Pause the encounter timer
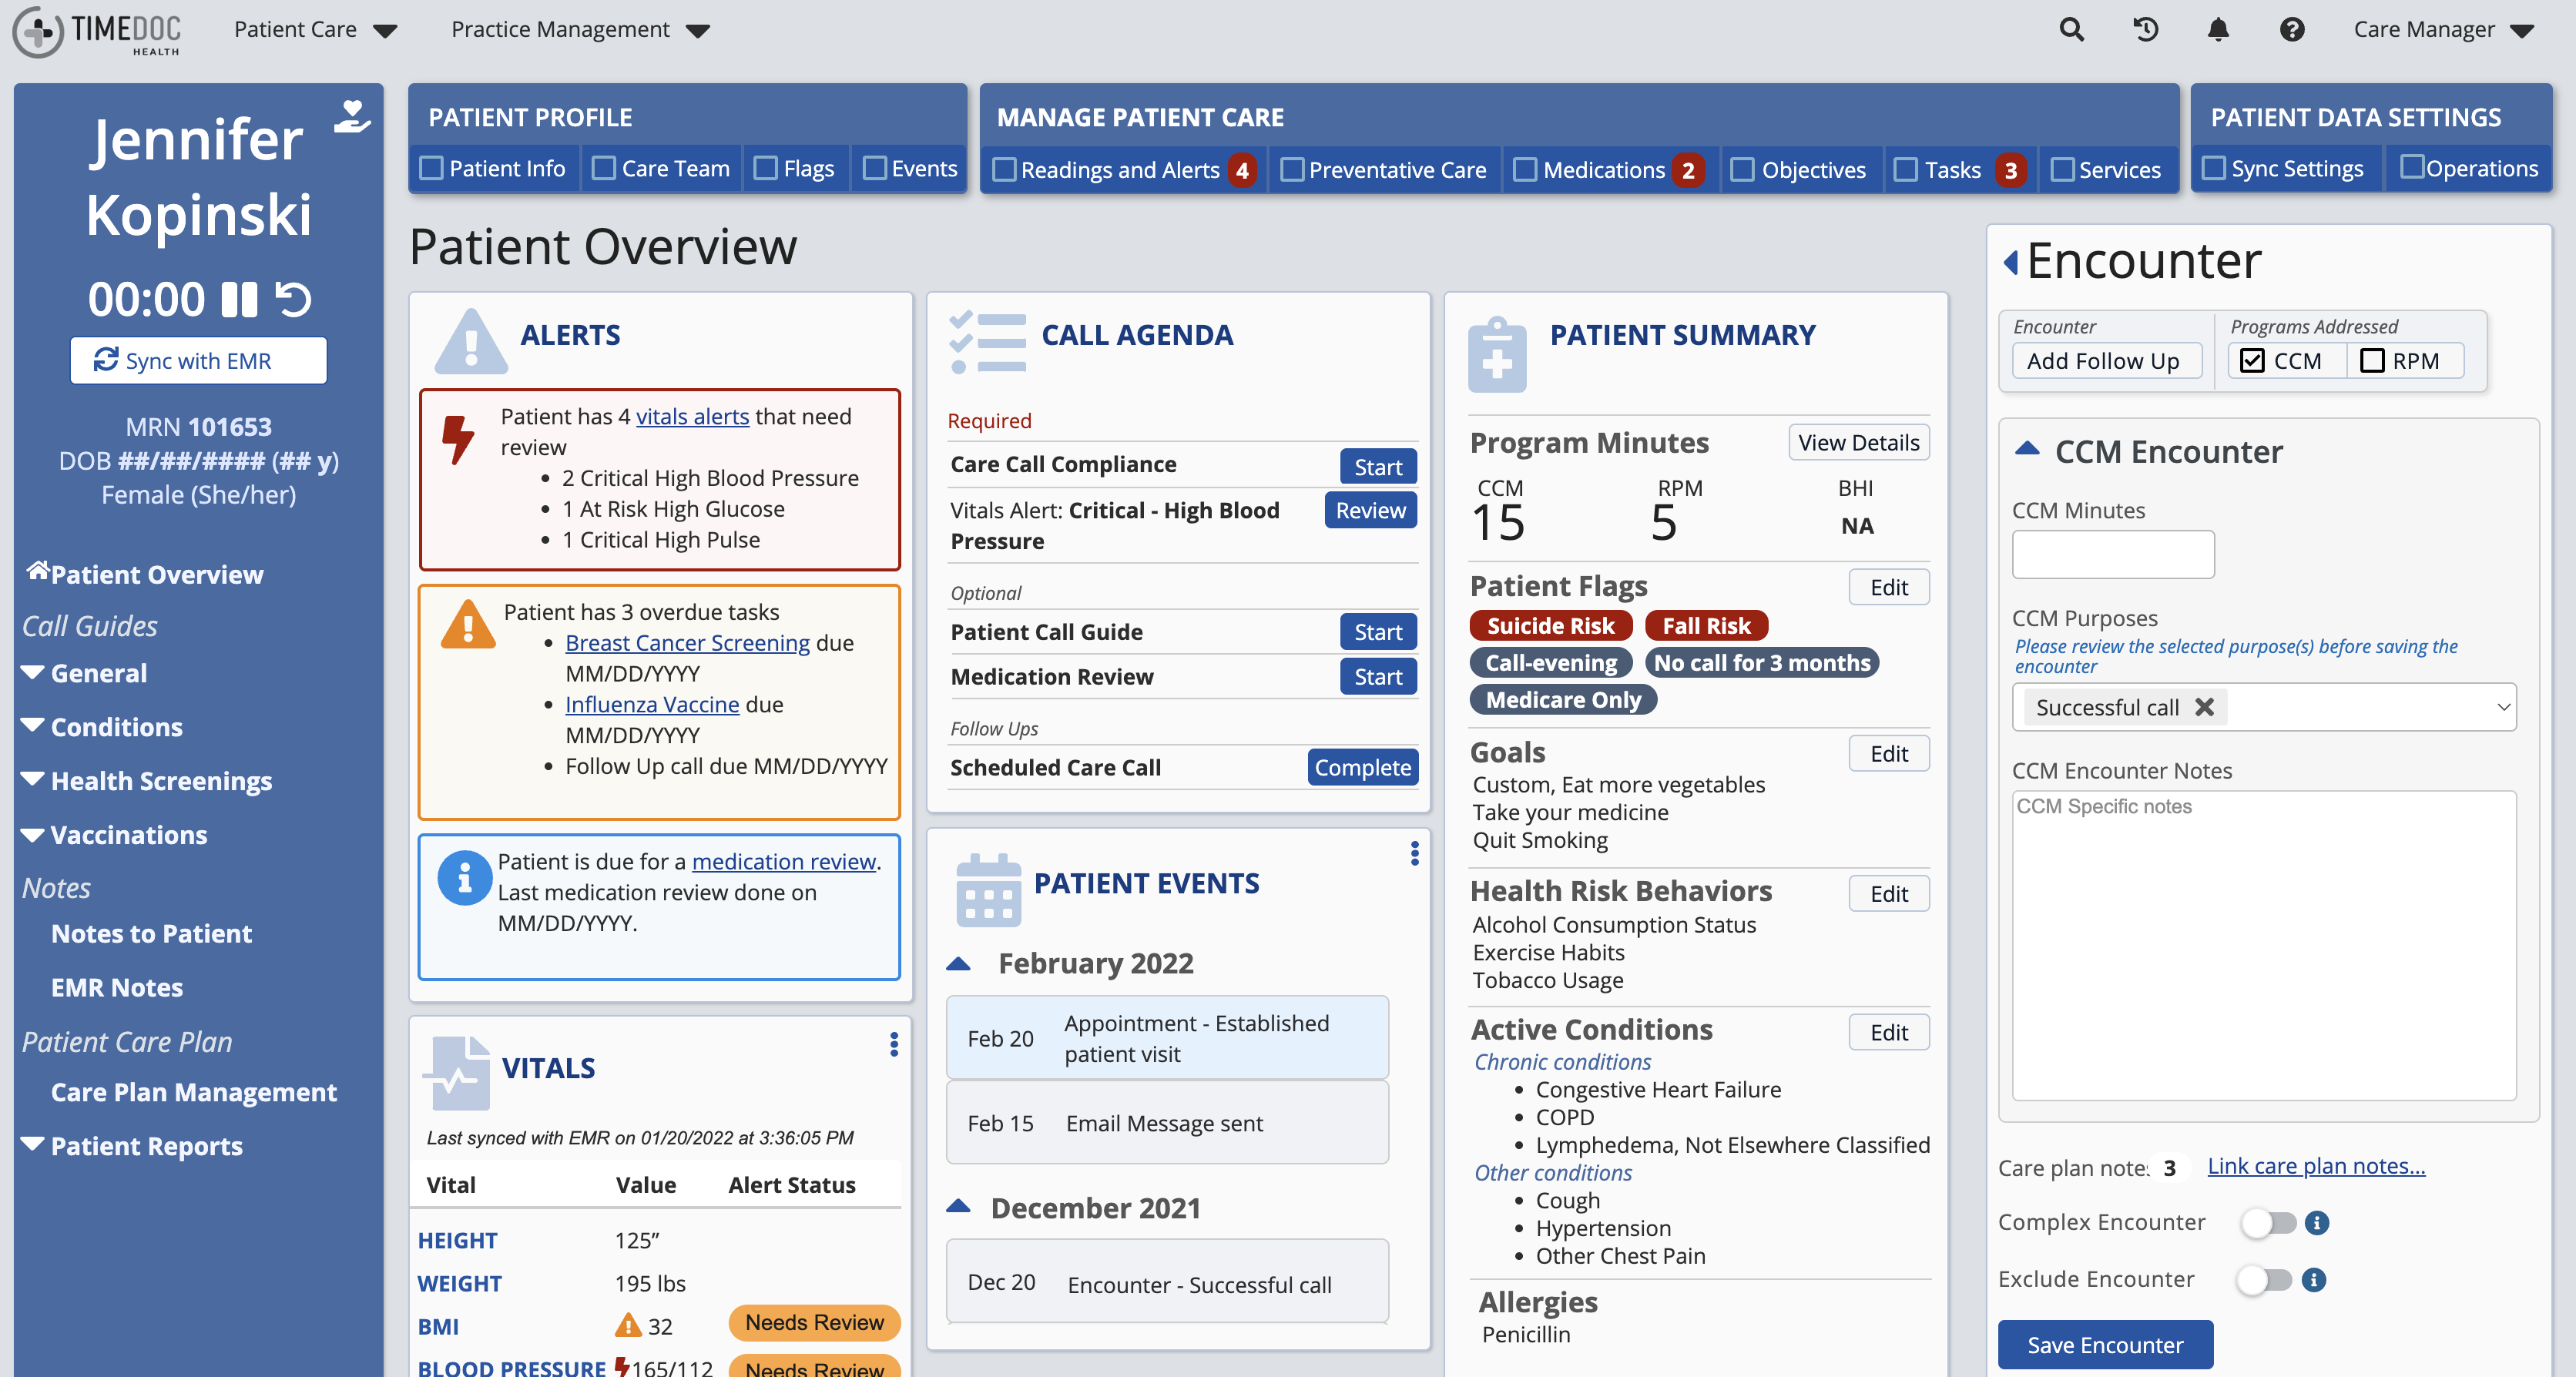 (241, 298)
